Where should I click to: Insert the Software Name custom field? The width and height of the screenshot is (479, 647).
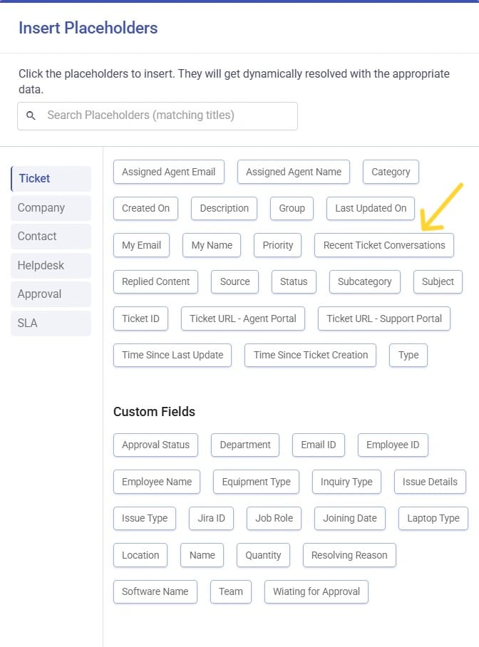tap(155, 591)
